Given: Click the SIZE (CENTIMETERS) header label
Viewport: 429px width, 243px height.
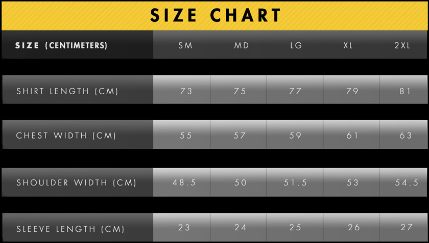Looking at the screenshot, I should 61,45.
